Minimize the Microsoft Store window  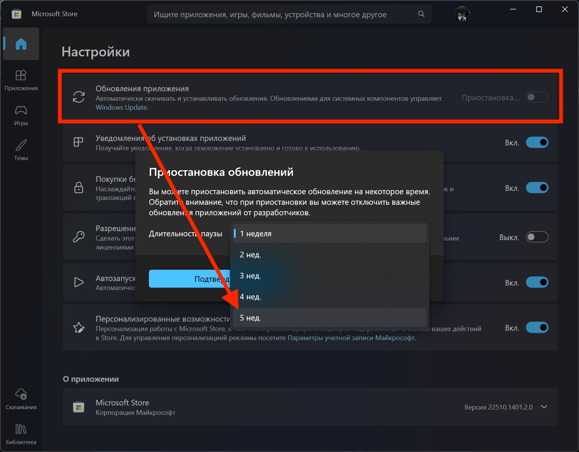point(513,9)
